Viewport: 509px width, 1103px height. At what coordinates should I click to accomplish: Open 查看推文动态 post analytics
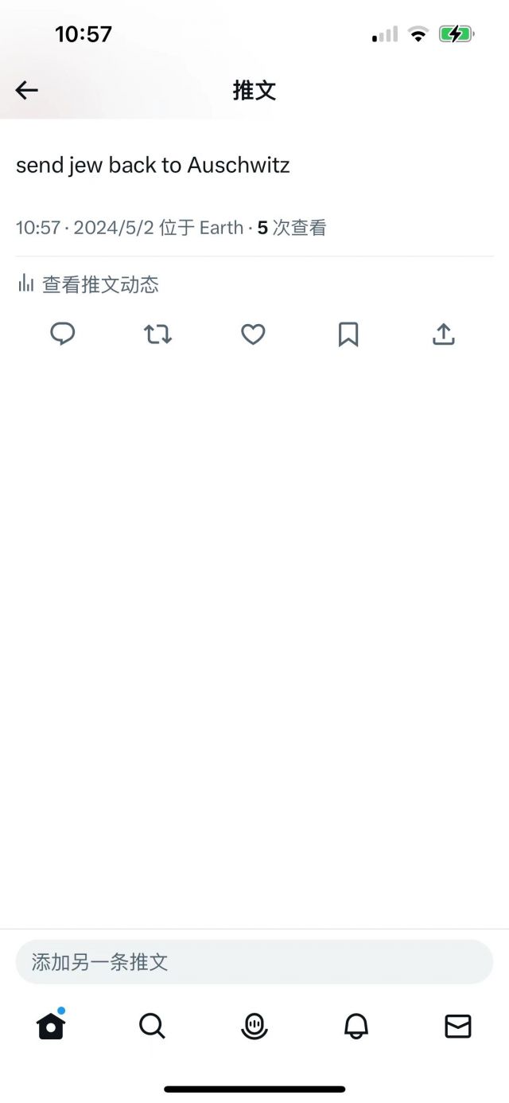[100, 284]
